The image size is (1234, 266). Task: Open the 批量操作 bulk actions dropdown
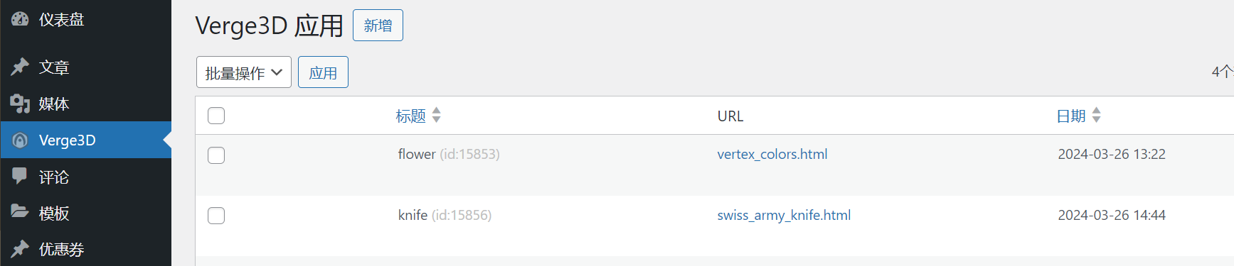coord(244,72)
